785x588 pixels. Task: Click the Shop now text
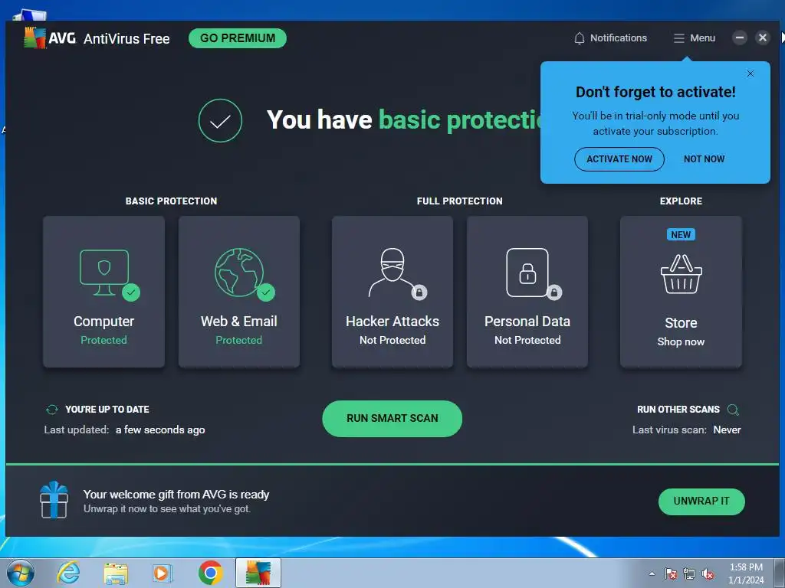(x=681, y=342)
